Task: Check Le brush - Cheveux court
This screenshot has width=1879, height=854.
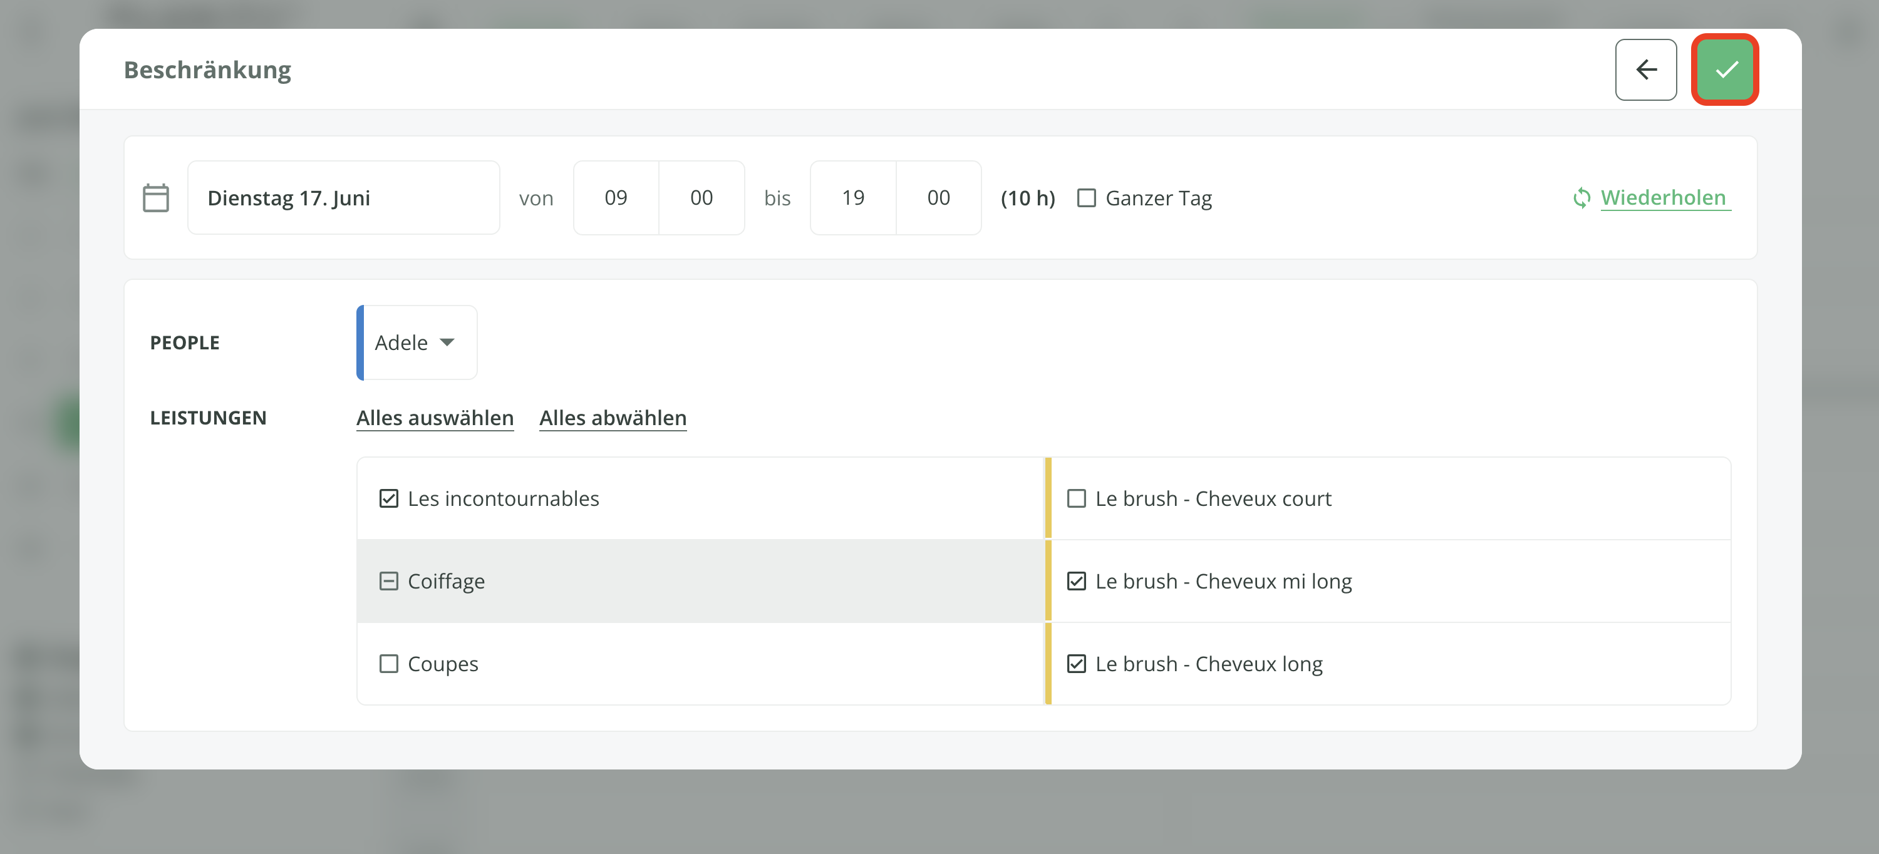Action: click(x=1076, y=499)
